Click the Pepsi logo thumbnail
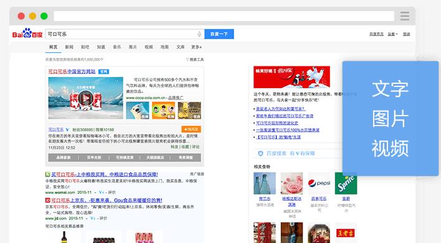The height and width of the screenshot is (243, 441). click(319, 183)
